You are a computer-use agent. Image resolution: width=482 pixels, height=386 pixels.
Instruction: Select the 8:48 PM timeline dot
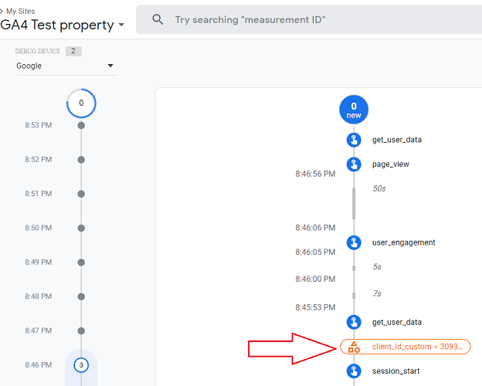pyautogui.click(x=81, y=296)
